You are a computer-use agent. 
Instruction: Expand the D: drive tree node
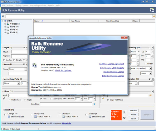5,27
